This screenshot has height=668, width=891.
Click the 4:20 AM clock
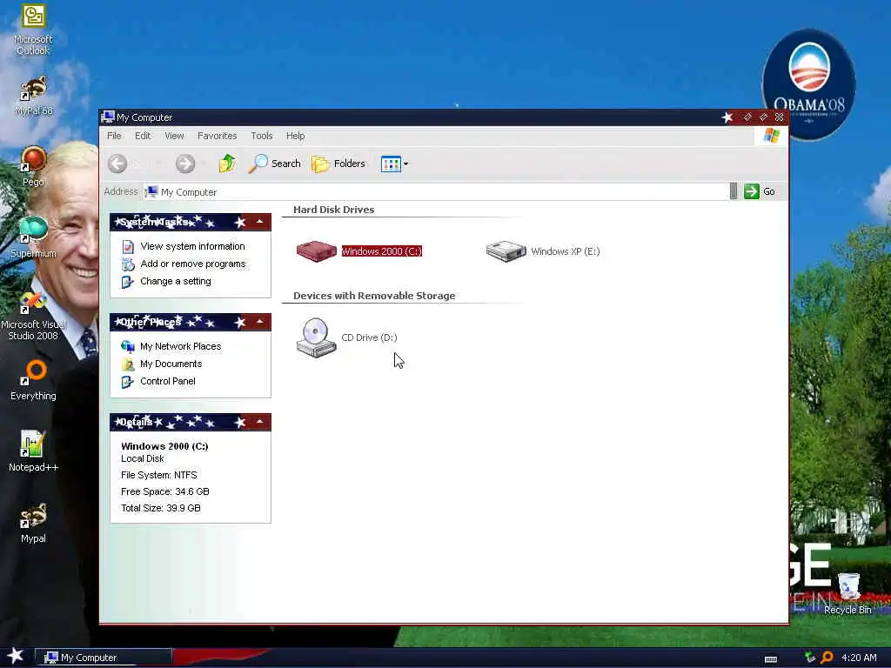[x=859, y=658]
